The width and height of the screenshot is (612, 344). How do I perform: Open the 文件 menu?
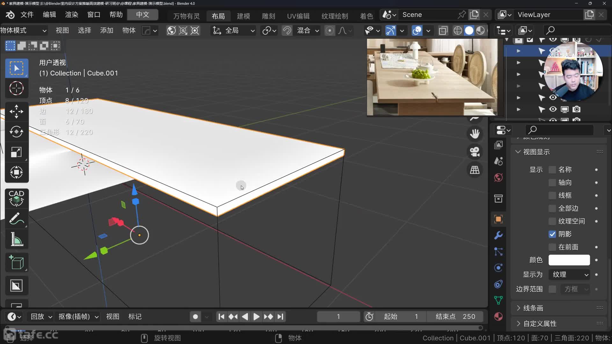[x=27, y=15]
